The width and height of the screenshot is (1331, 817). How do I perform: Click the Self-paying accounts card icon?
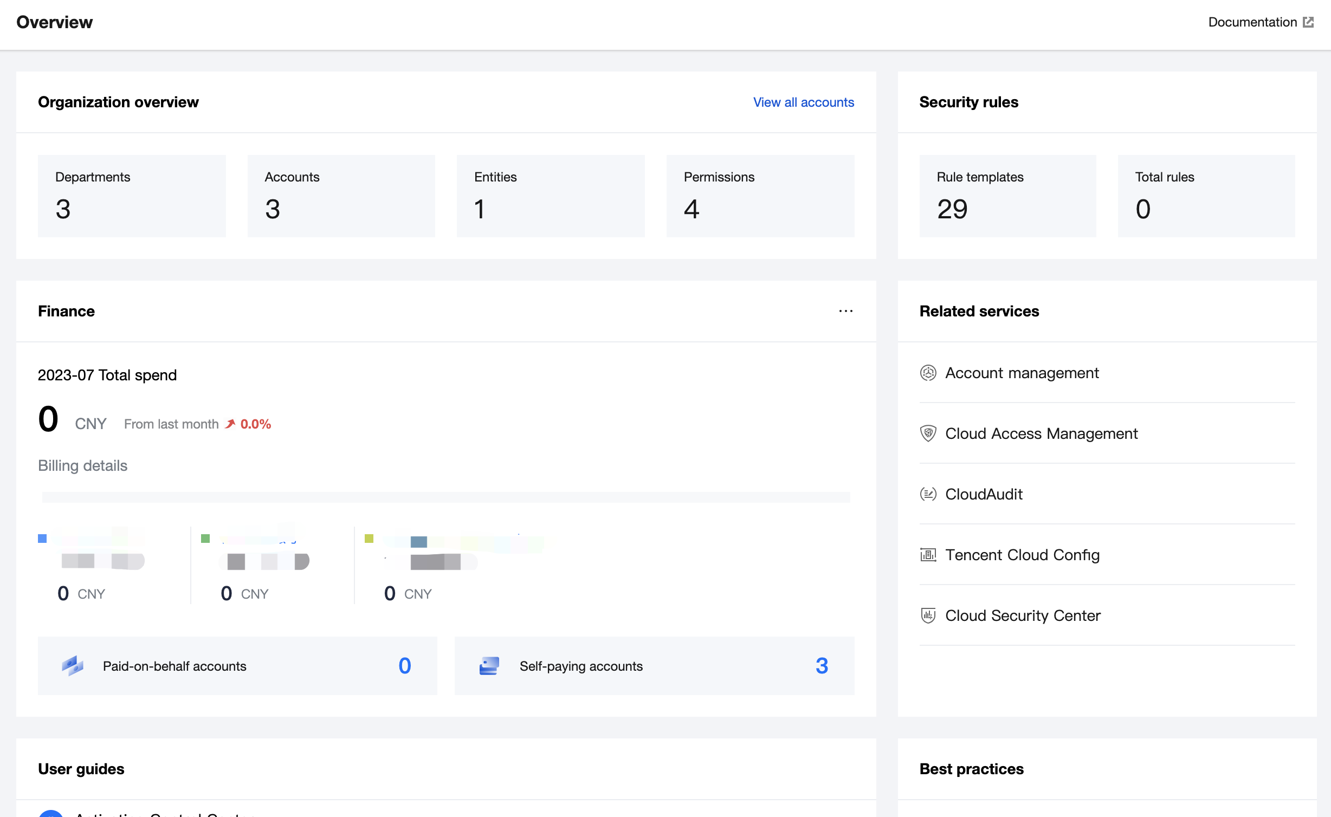coord(489,666)
